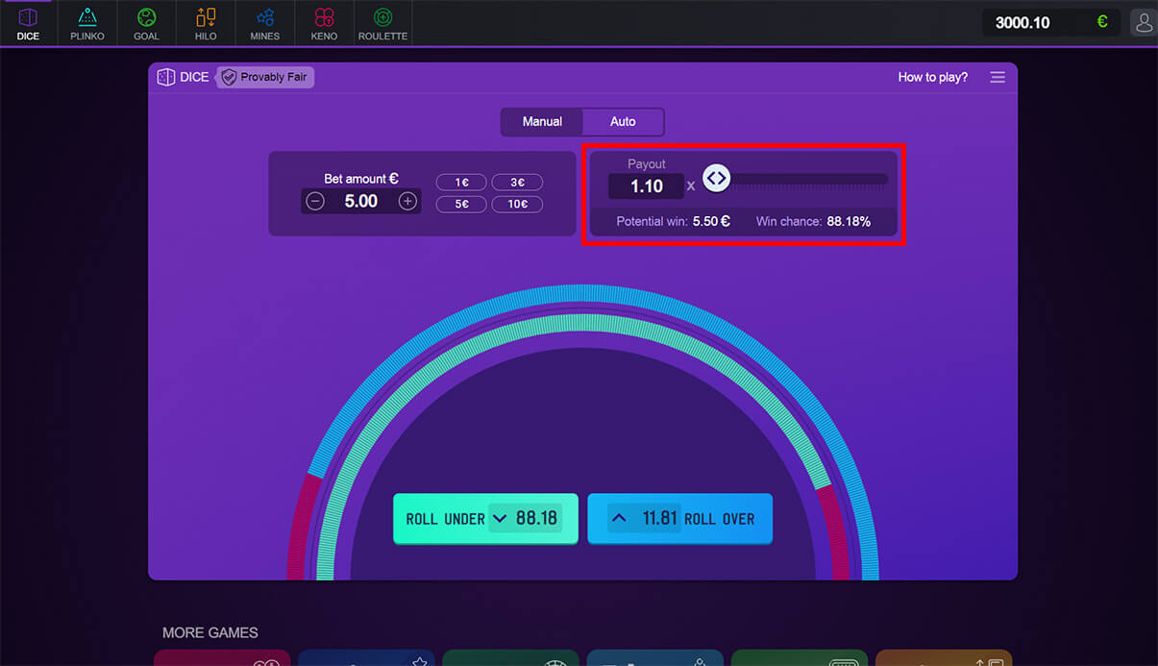Choose the 10€ bet preset

tap(517, 205)
